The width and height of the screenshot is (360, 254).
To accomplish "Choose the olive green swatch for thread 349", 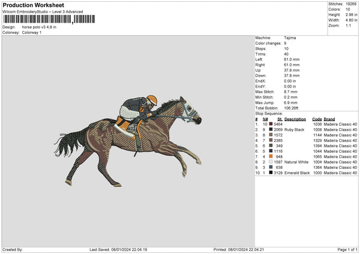I will click(x=272, y=146).
